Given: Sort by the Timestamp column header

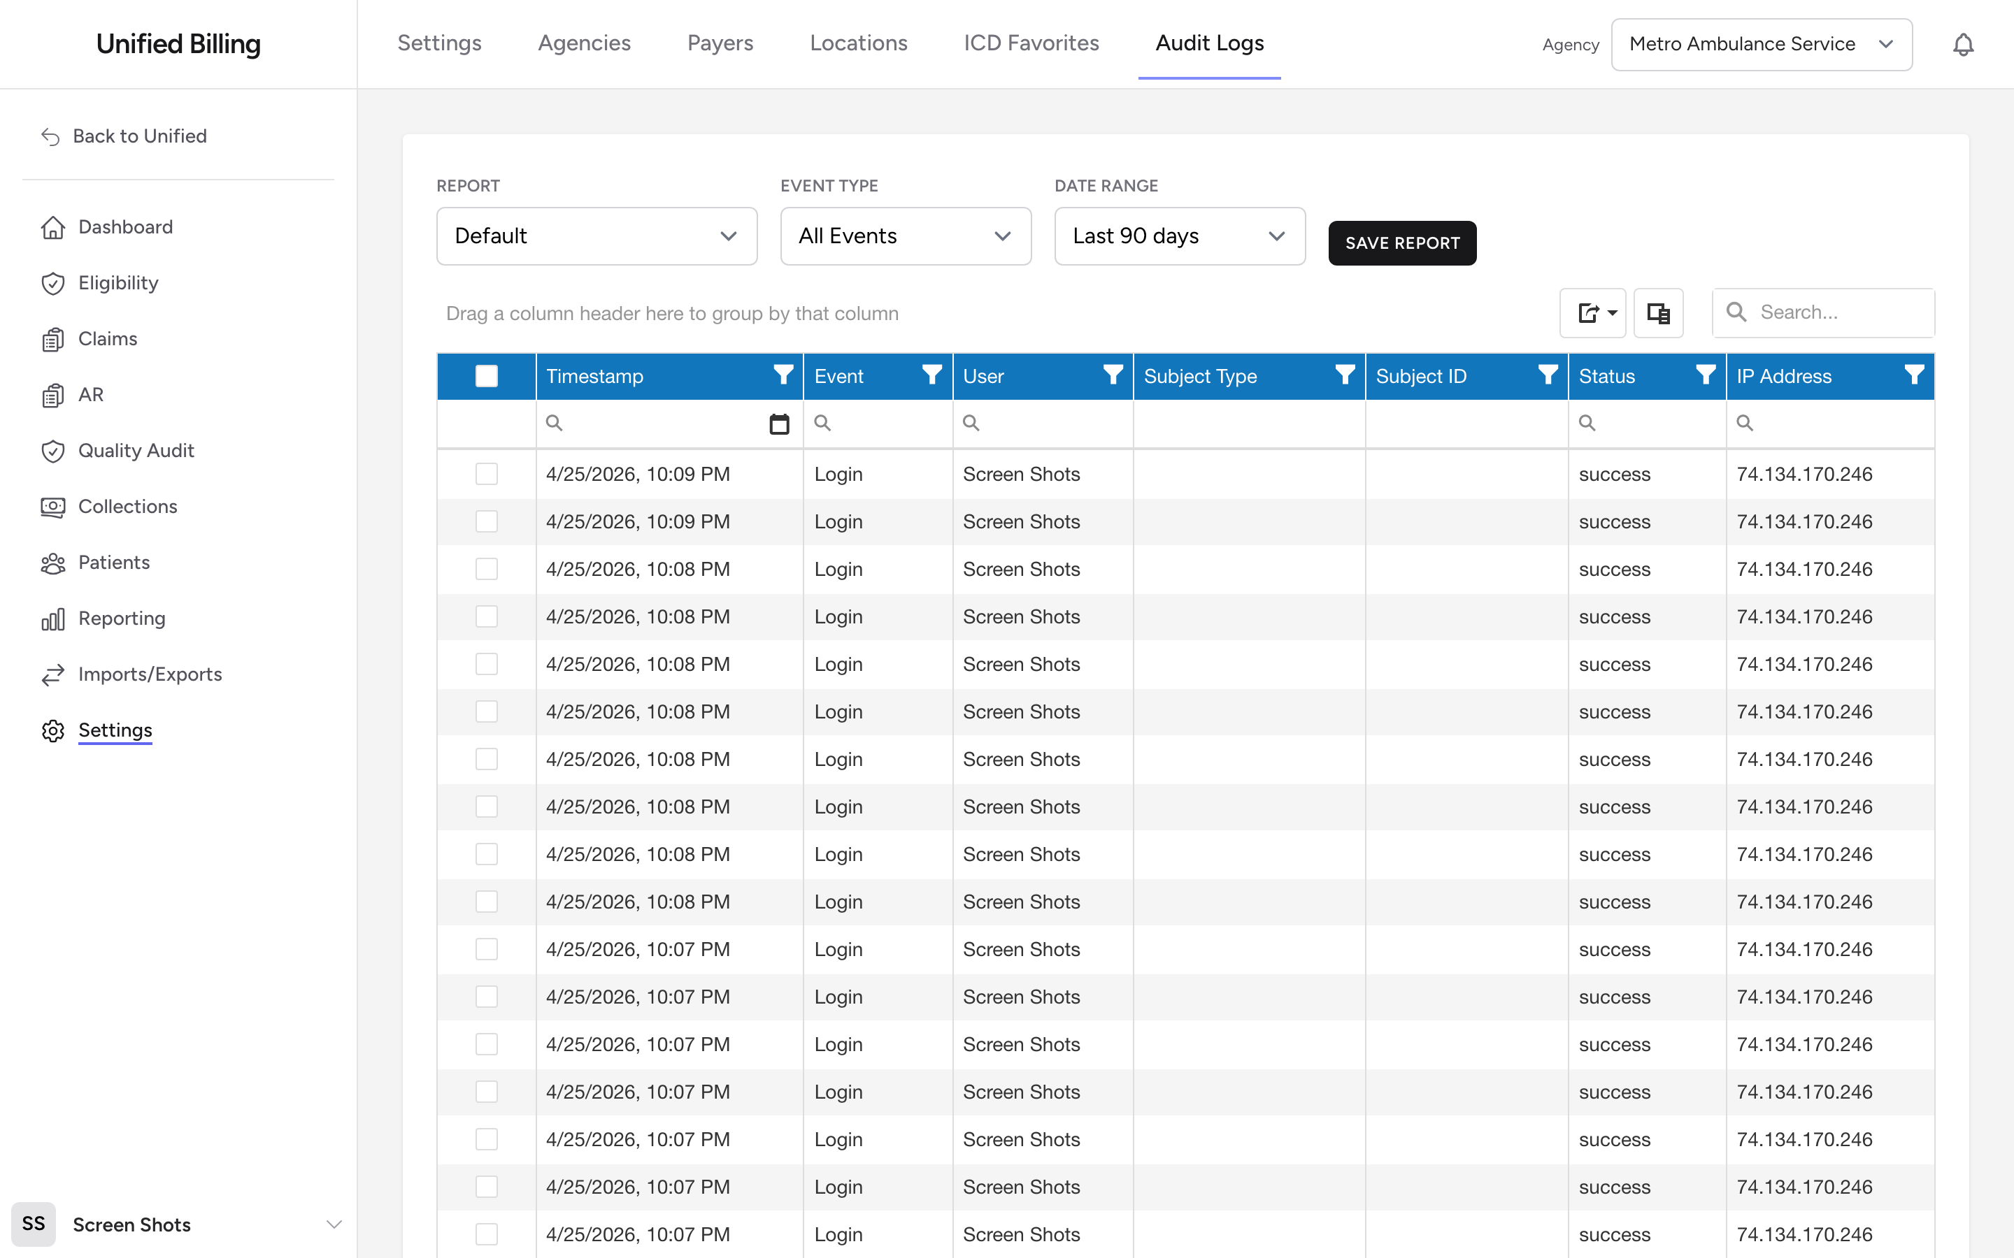Looking at the screenshot, I should point(594,376).
